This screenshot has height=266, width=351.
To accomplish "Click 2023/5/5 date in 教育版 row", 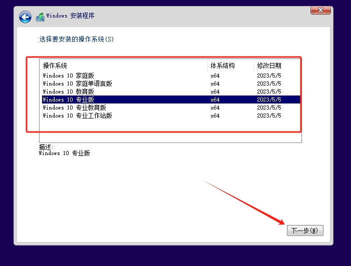I will pyautogui.click(x=269, y=91).
